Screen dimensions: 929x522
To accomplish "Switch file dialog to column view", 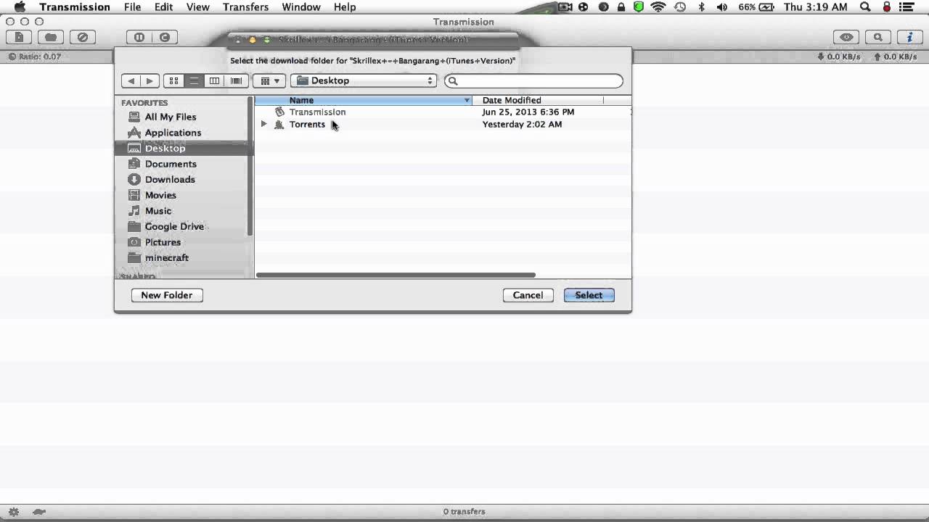I will 214,81.
